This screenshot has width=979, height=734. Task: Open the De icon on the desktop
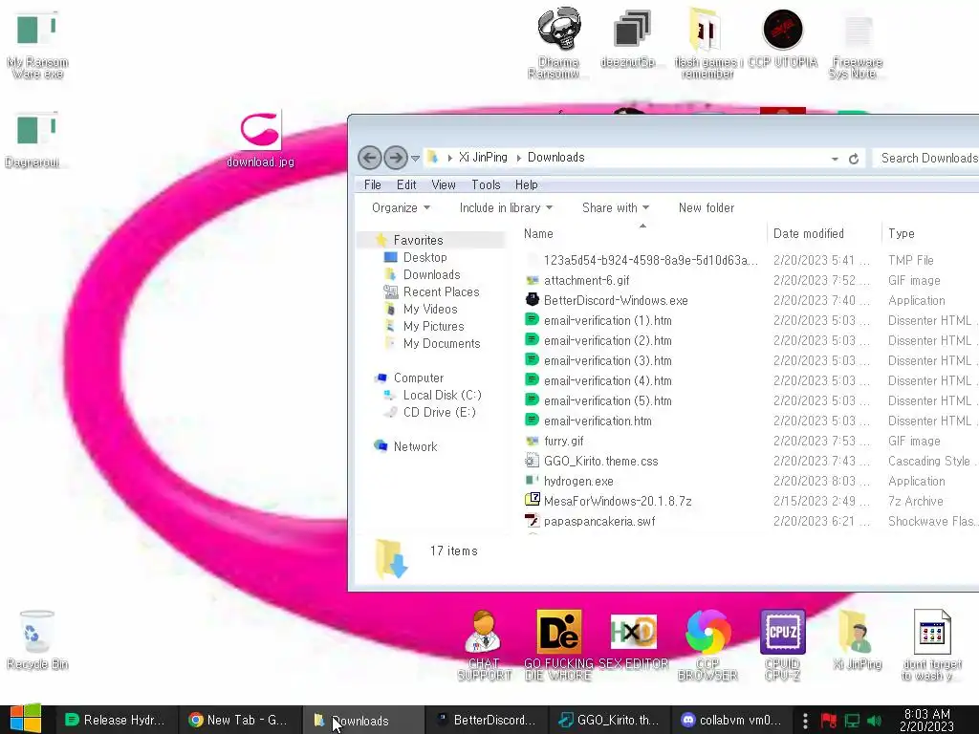558,645
